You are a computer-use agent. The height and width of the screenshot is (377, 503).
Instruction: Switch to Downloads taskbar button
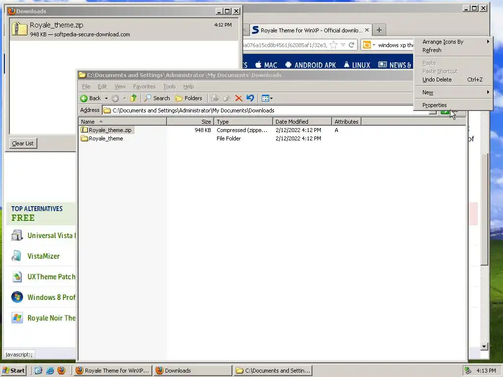pos(193,371)
